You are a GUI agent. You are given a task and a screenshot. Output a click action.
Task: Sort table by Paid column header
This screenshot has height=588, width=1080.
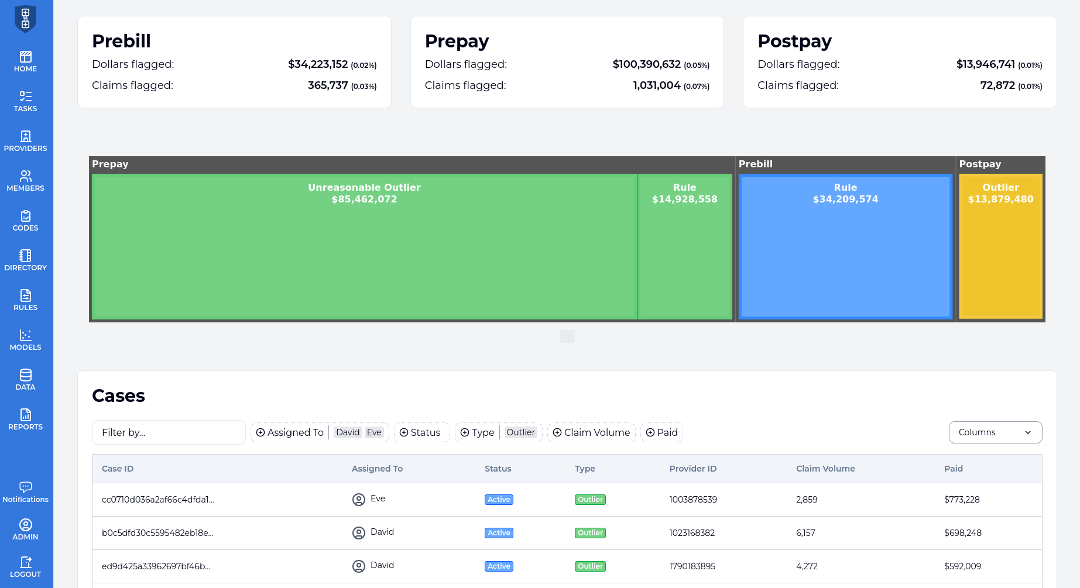click(953, 469)
